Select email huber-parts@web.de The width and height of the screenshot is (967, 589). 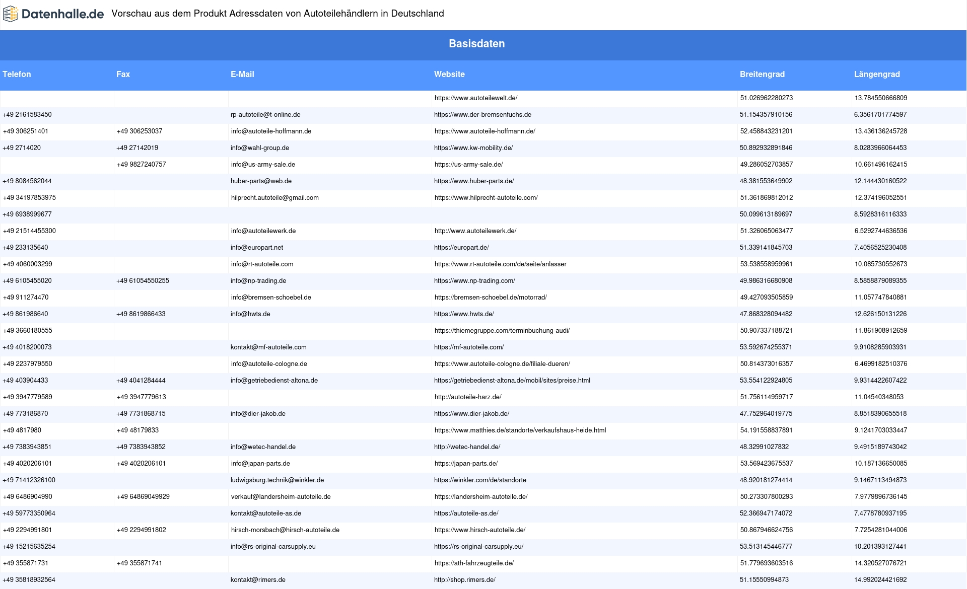(x=261, y=181)
